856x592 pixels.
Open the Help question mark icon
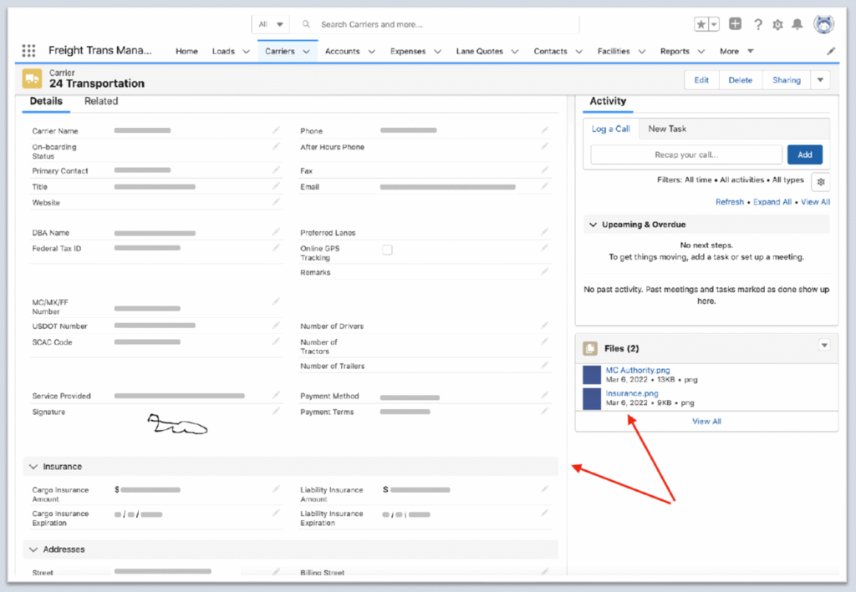(x=757, y=24)
